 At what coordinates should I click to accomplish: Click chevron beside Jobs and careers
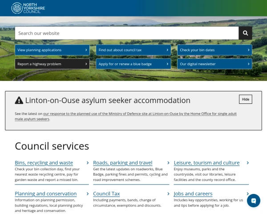[248, 193]
